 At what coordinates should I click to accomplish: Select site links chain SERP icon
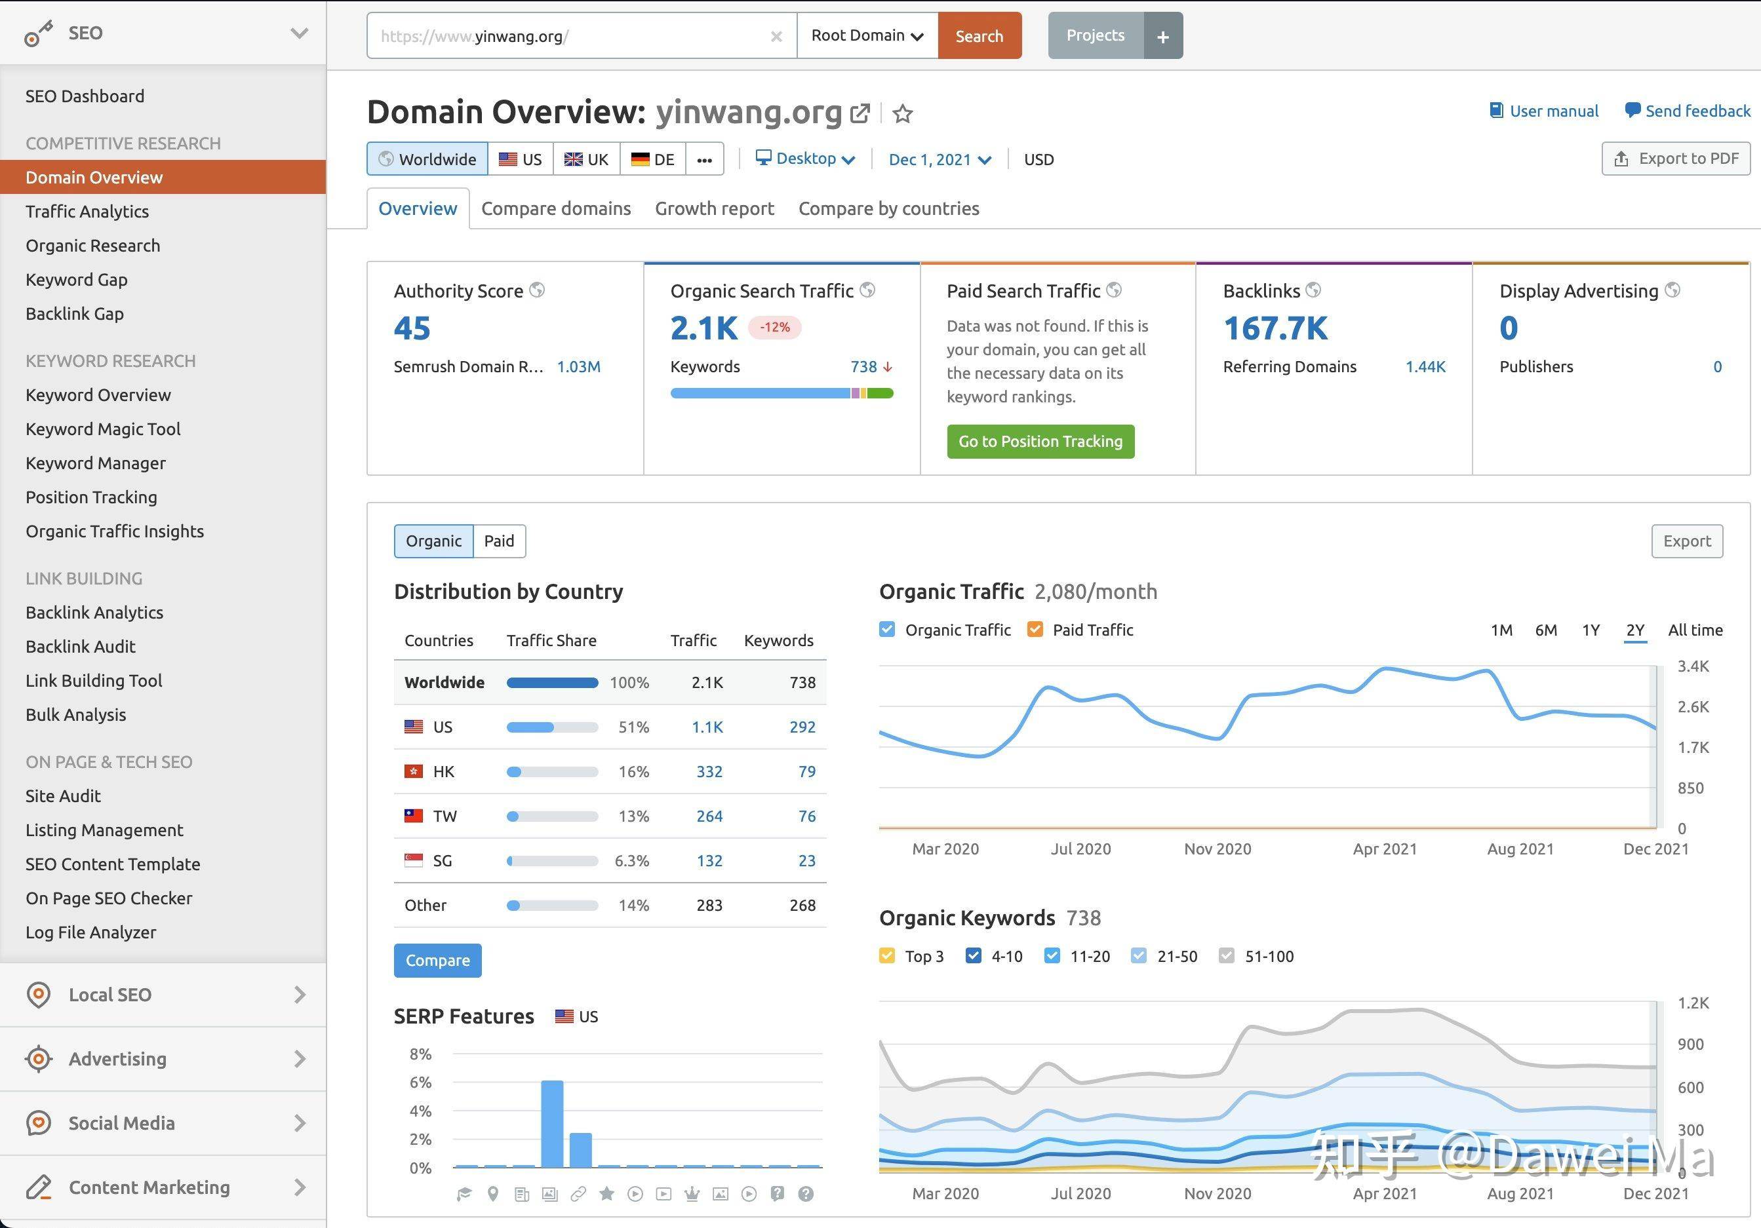(578, 1193)
